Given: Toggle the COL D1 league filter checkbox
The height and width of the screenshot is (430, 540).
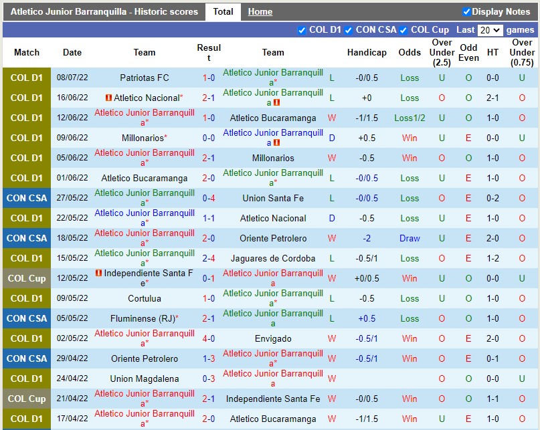Looking at the screenshot, I should [x=302, y=30].
